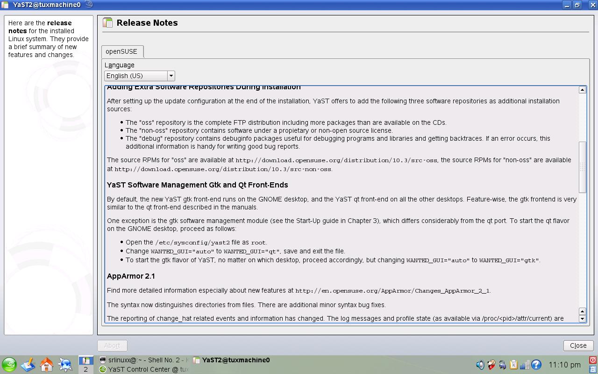Click the release notes scrollbar thumb
The width and height of the screenshot is (598, 374).
583,167
